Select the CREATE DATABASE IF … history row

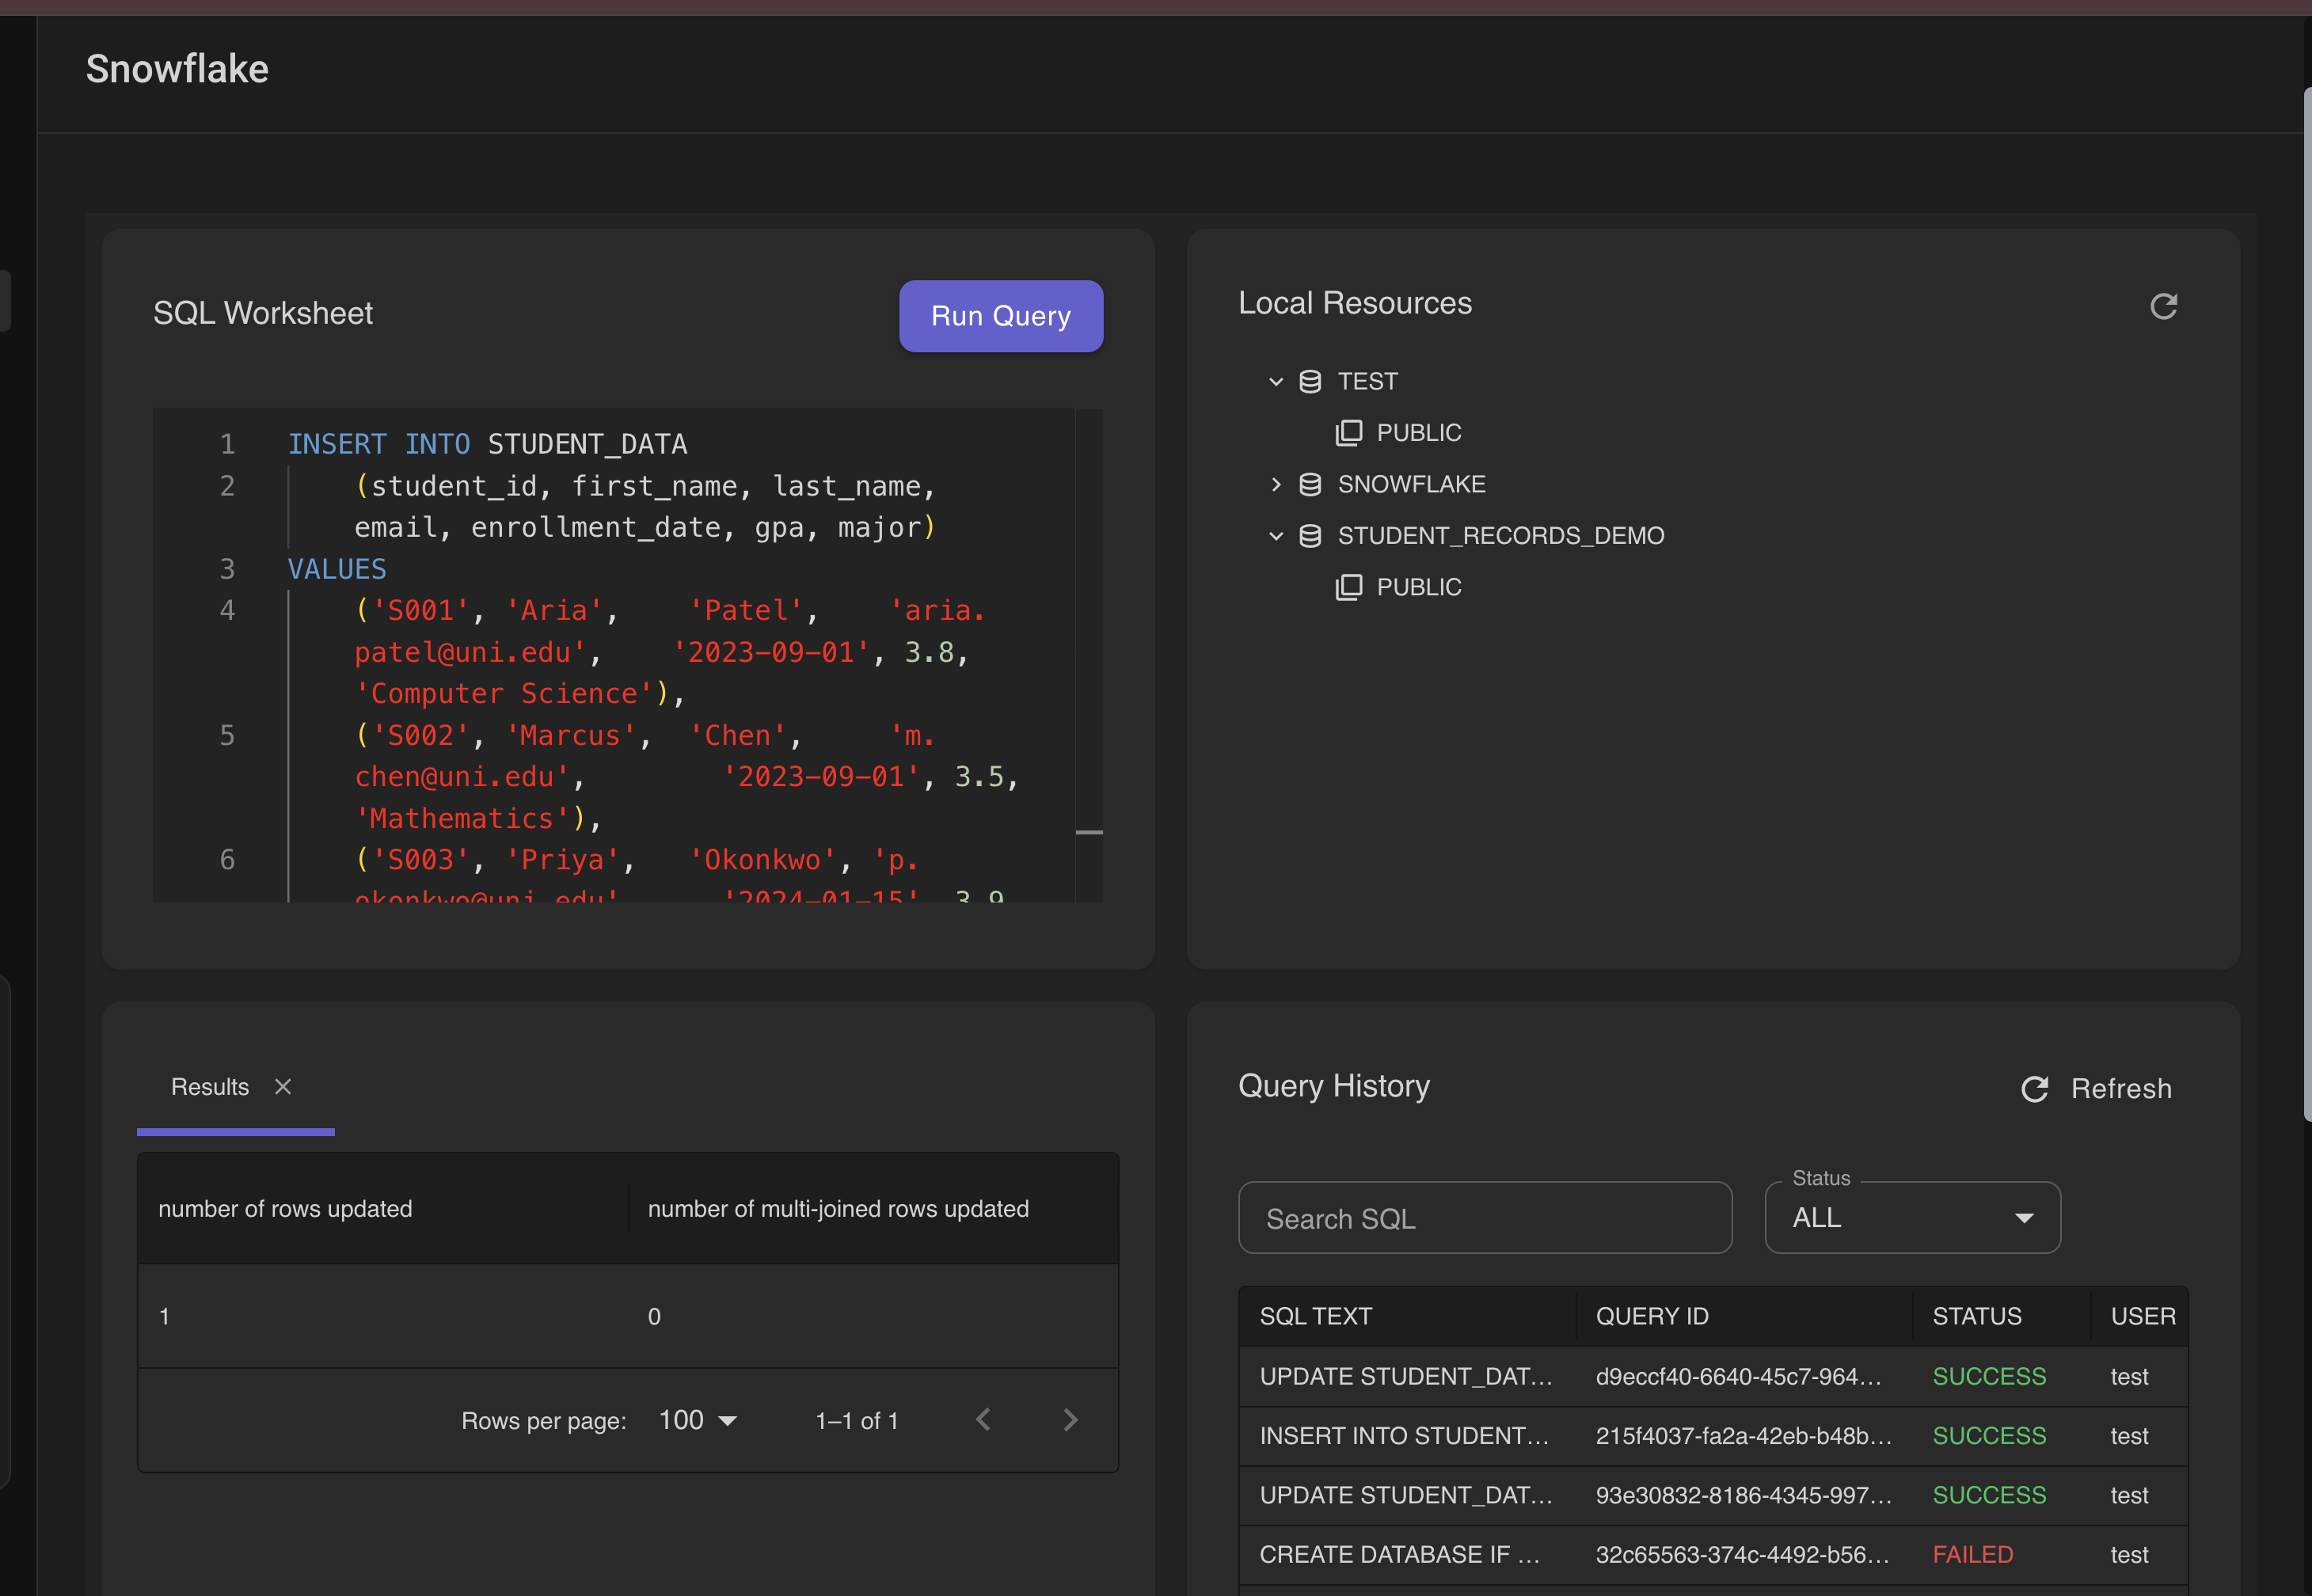(1713, 1555)
